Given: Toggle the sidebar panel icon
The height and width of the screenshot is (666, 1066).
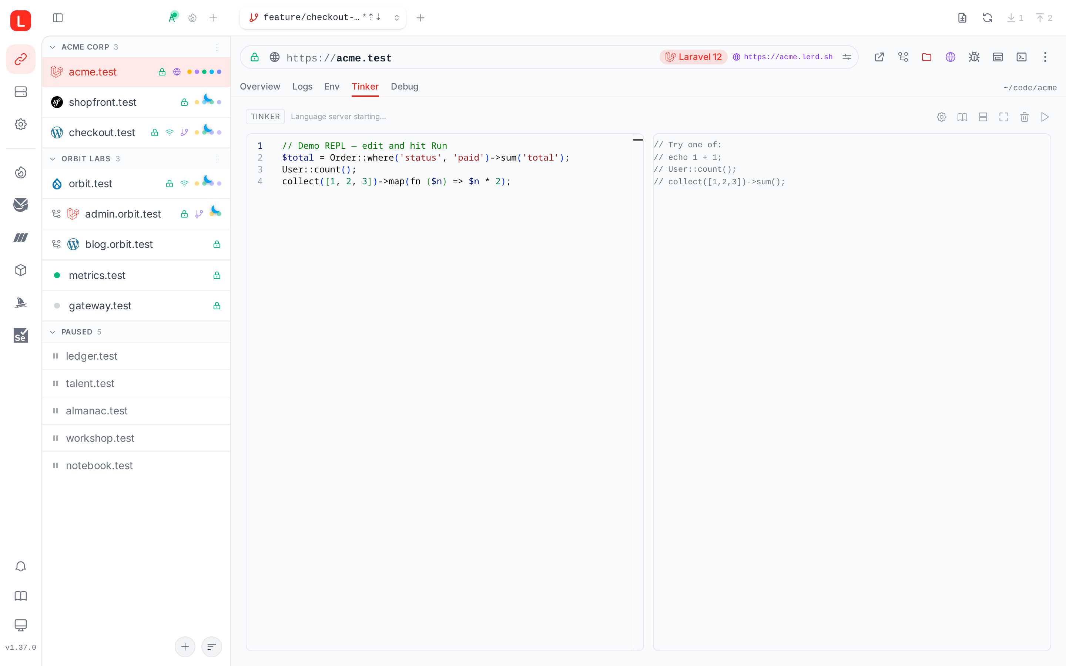Looking at the screenshot, I should [58, 18].
